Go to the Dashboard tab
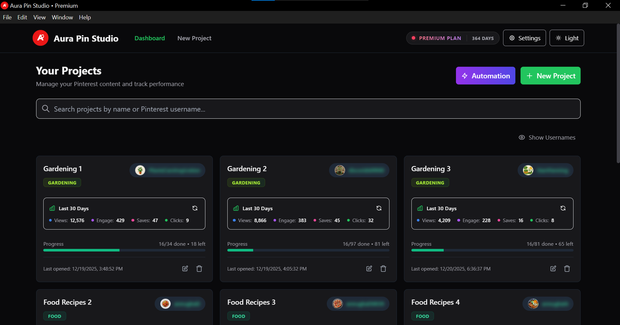Image resolution: width=620 pixels, height=325 pixels. click(150, 38)
